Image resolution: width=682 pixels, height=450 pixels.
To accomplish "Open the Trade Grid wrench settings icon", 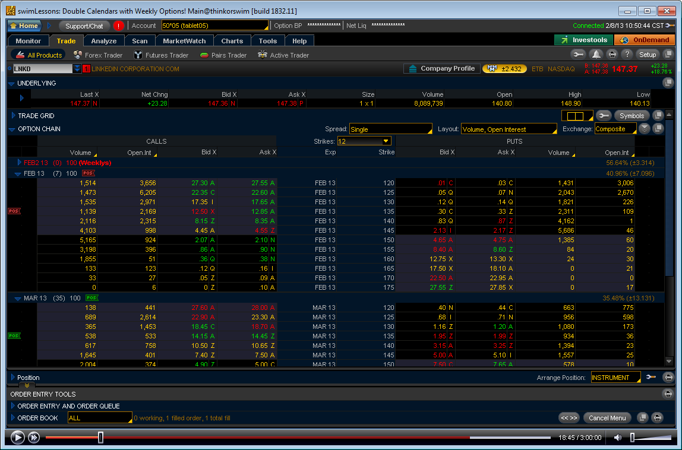I will [603, 116].
